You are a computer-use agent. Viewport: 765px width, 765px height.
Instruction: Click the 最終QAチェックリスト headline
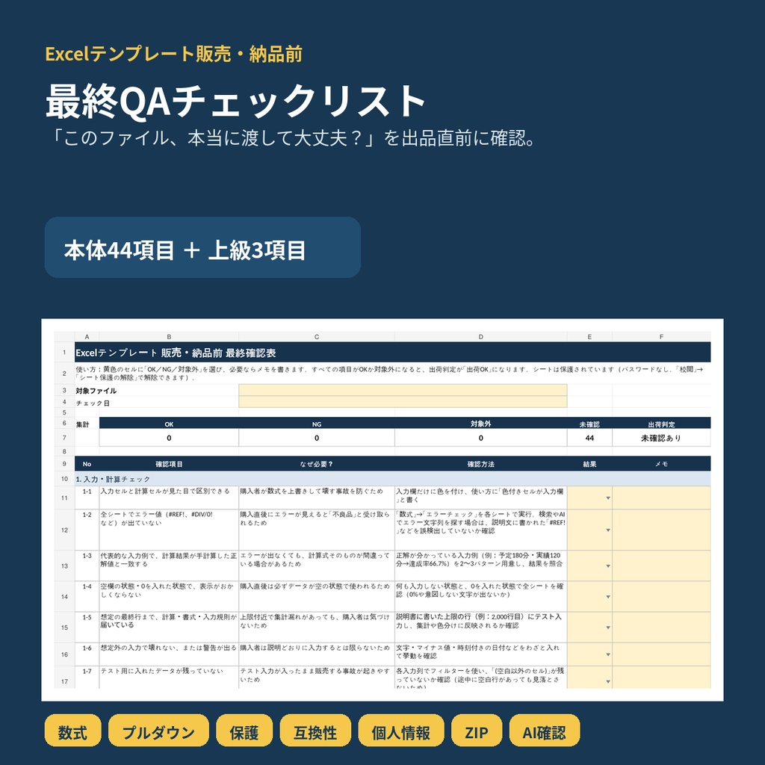pos(235,101)
